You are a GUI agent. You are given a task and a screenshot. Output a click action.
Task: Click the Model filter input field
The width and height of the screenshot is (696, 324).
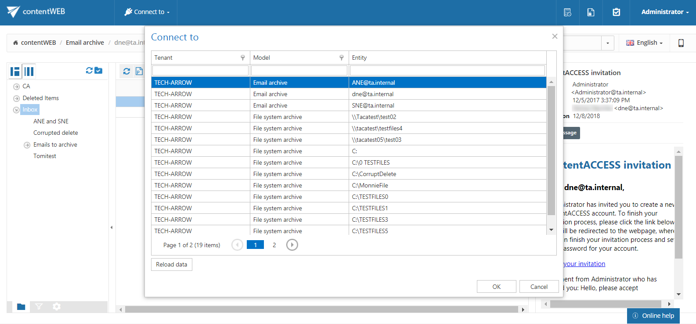(x=299, y=70)
